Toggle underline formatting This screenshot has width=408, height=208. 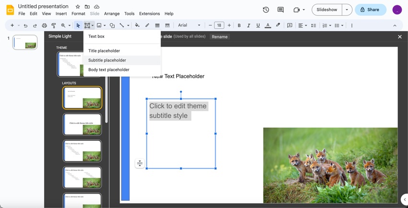(x=258, y=25)
